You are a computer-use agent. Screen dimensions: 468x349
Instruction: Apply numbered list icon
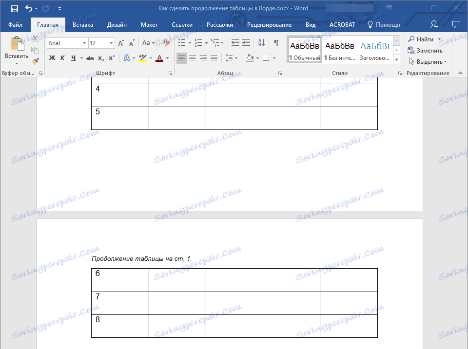tap(198, 43)
